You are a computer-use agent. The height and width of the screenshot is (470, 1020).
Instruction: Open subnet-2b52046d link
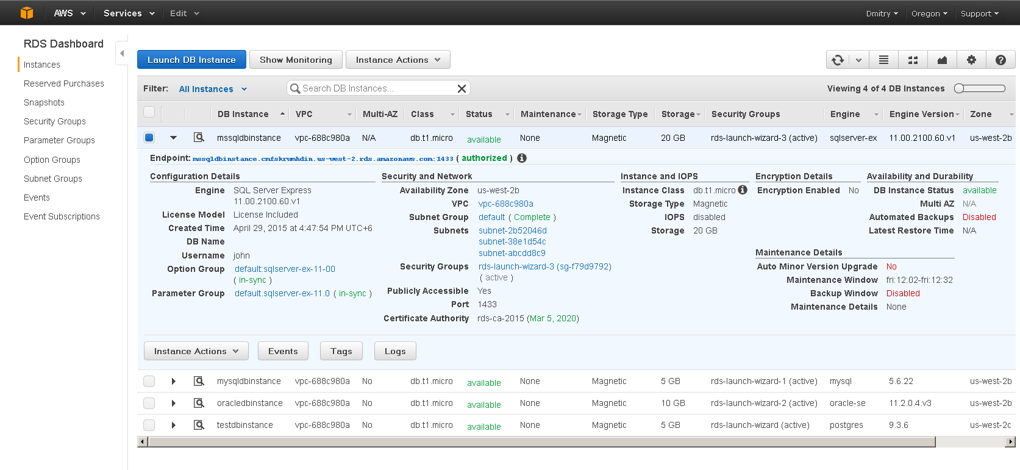[x=513, y=230]
